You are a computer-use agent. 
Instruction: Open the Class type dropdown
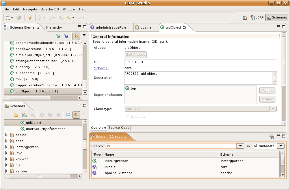tap(273, 109)
